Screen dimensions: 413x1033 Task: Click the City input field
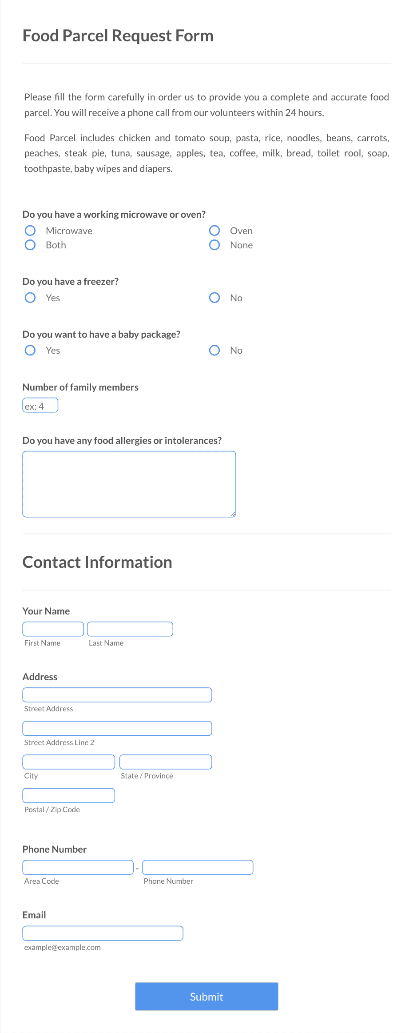click(68, 762)
